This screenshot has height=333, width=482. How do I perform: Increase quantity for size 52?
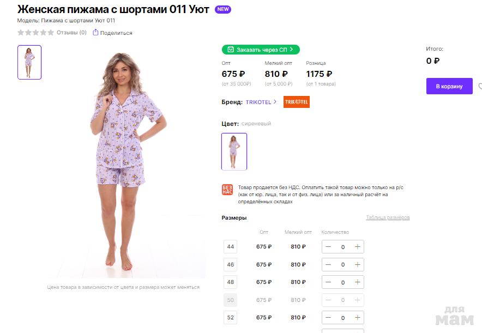[357, 318]
